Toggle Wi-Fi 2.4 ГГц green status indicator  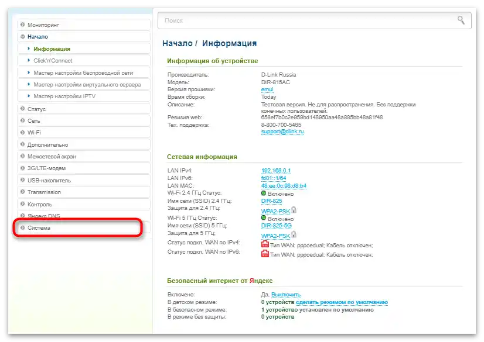(263, 194)
